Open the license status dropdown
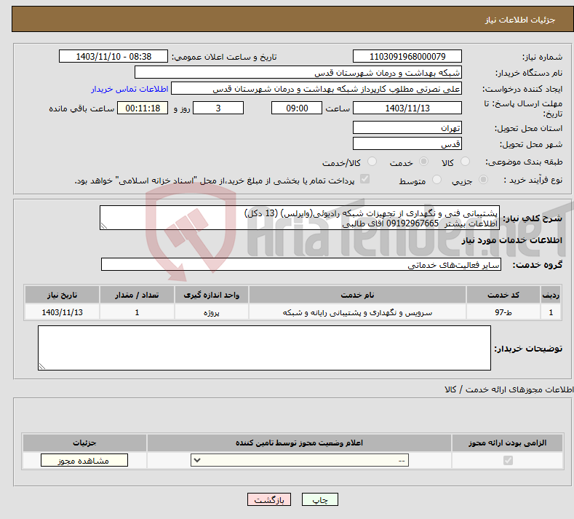 click(300, 460)
